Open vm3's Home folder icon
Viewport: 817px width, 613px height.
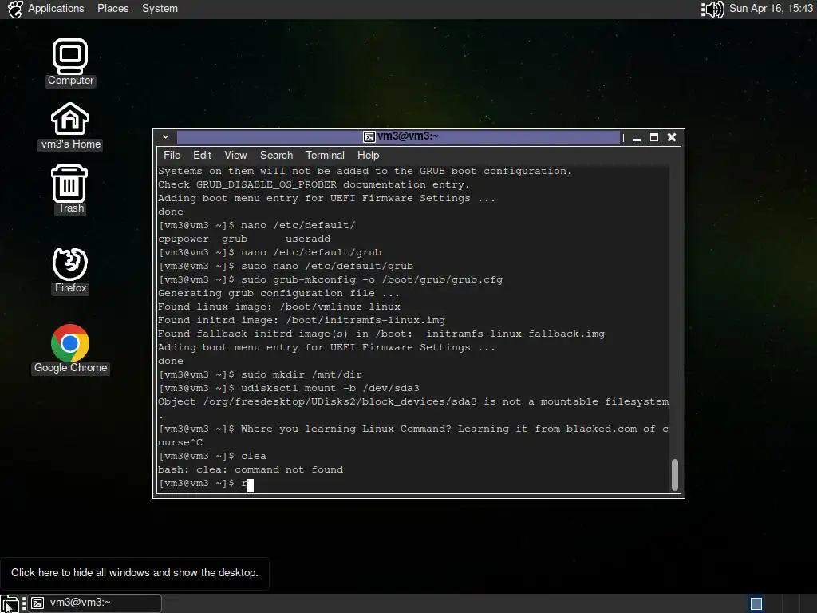click(70, 126)
